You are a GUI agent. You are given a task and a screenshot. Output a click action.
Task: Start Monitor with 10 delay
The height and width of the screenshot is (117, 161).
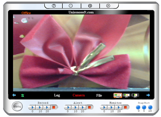(111, 107)
